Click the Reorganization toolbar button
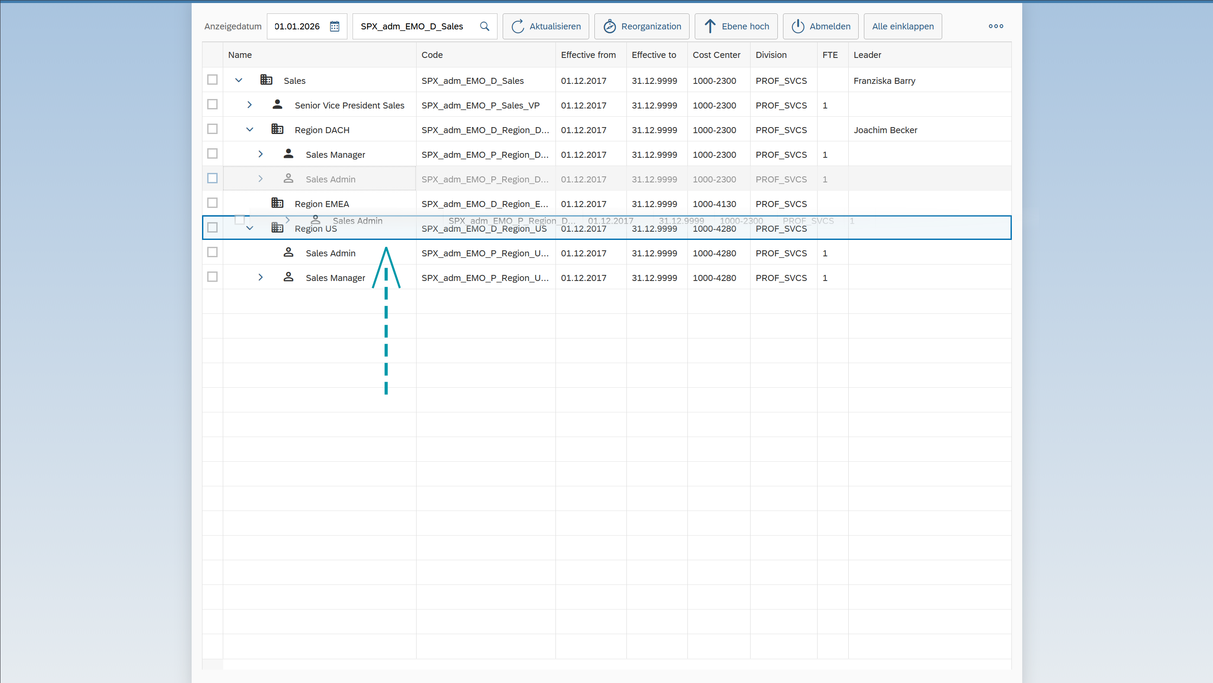Image resolution: width=1213 pixels, height=683 pixels. pos(642,26)
